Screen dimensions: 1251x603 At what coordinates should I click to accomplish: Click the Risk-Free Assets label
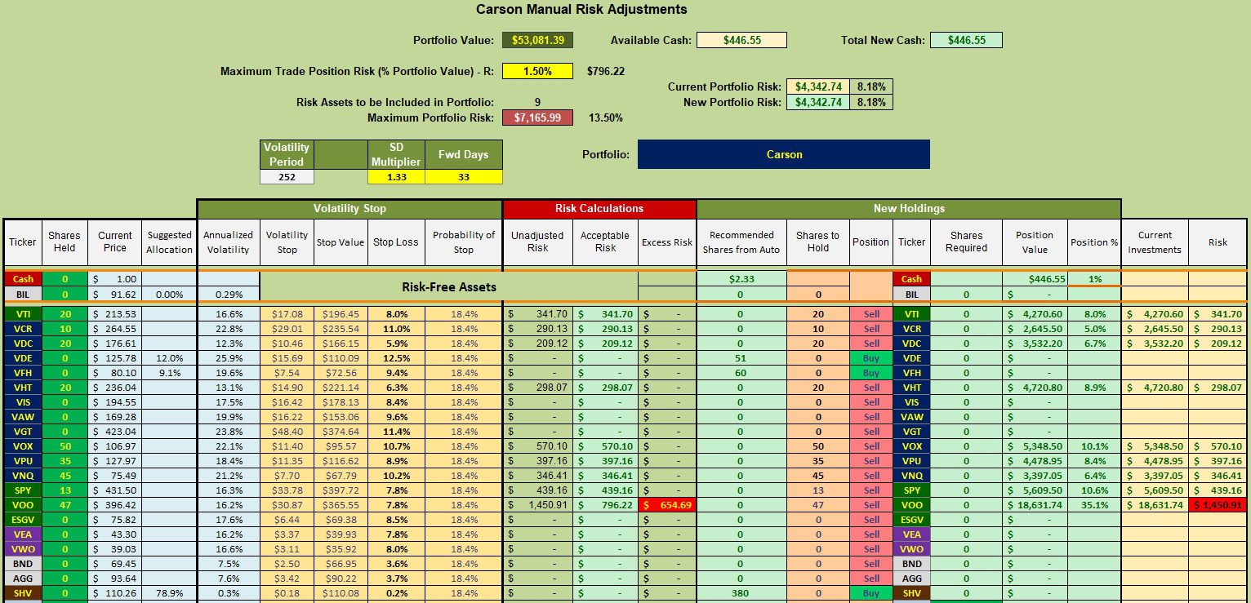point(448,286)
